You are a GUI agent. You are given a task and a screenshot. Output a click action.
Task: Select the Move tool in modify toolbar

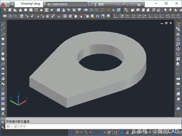pos(178,49)
